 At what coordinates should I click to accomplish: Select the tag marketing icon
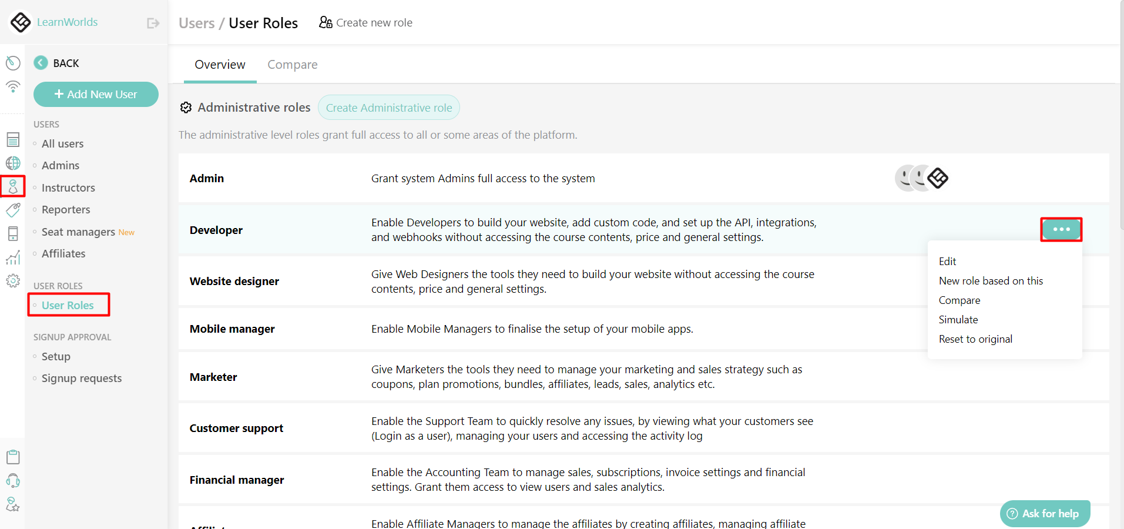tap(13, 210)
